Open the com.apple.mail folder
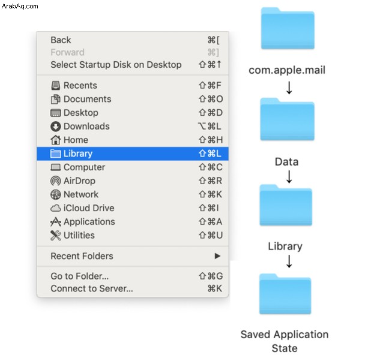Screen dimensions: 365x361 coord(288,28)
